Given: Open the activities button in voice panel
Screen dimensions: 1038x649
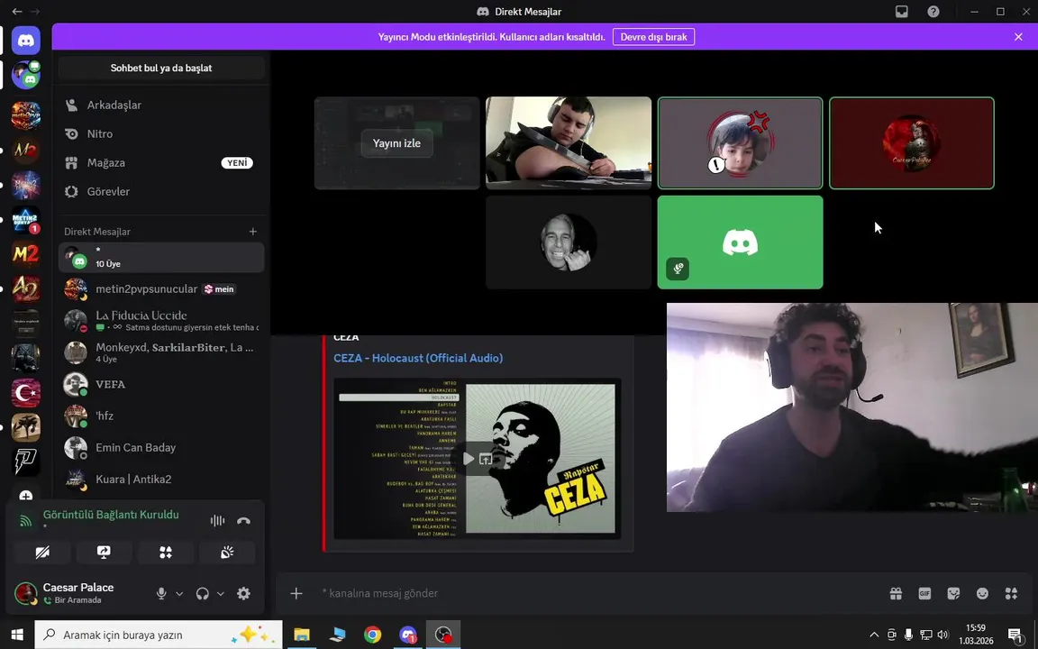Looking at the screenshot, I should (166, 553).
